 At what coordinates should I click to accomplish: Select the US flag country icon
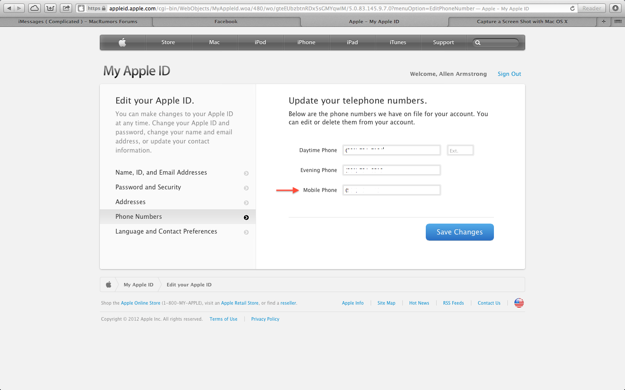click(x=519, y=303)
